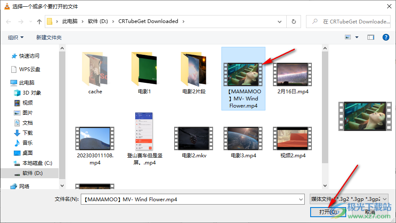Expand chevron after CRTubeGet Downloaded breadcrumb

[x=183, y=21]
